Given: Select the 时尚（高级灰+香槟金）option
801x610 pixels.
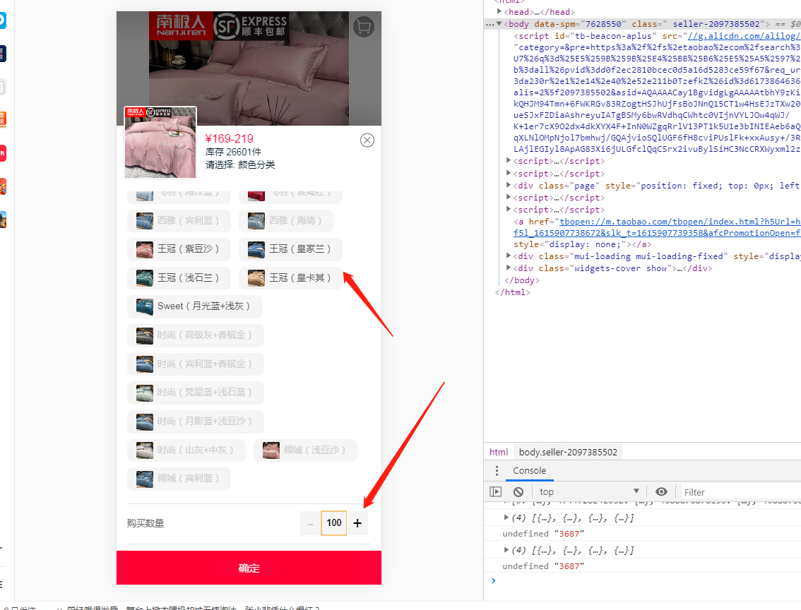Looking at the screenshot, I should click(195, 335).
